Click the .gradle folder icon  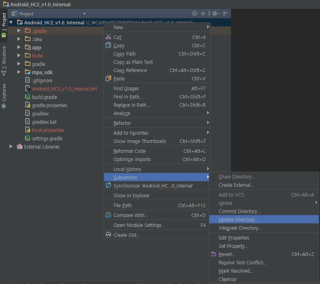pos(28,31)
